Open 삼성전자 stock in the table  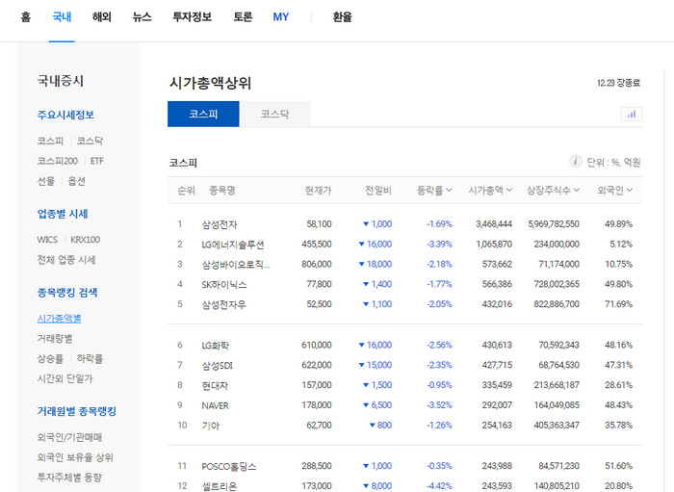220,224
